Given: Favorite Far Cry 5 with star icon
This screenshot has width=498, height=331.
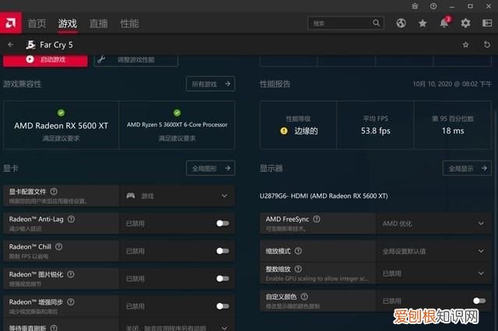Looking at the screenshot, I should click(x=465, y=45).
